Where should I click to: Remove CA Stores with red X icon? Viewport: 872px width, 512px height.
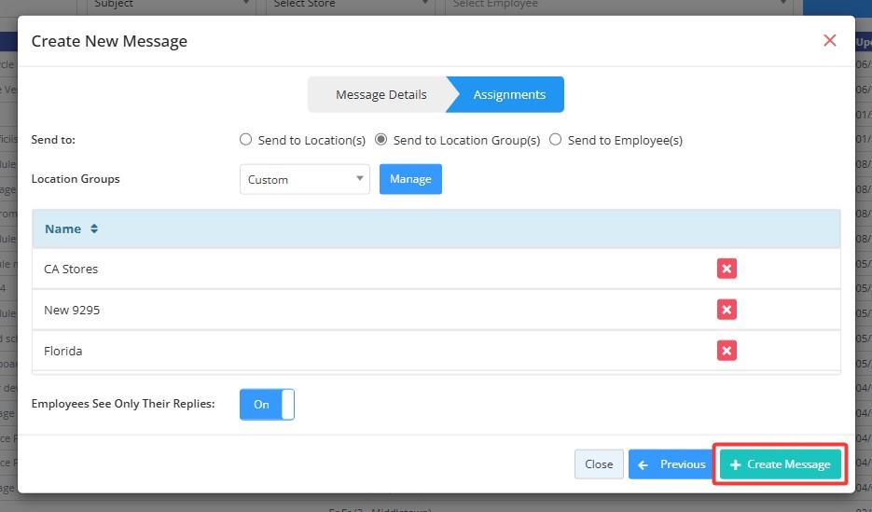tap(727, 269)
